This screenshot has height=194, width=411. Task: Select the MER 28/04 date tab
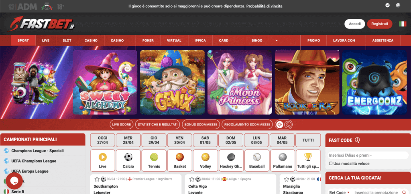pyautogui.click(x=128, y=140)
